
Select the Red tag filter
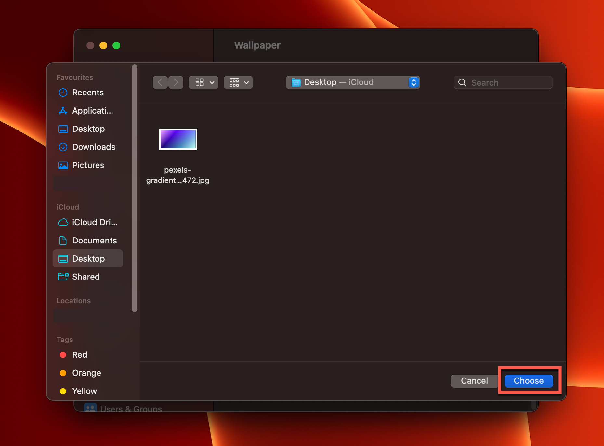tap(79, 355)
